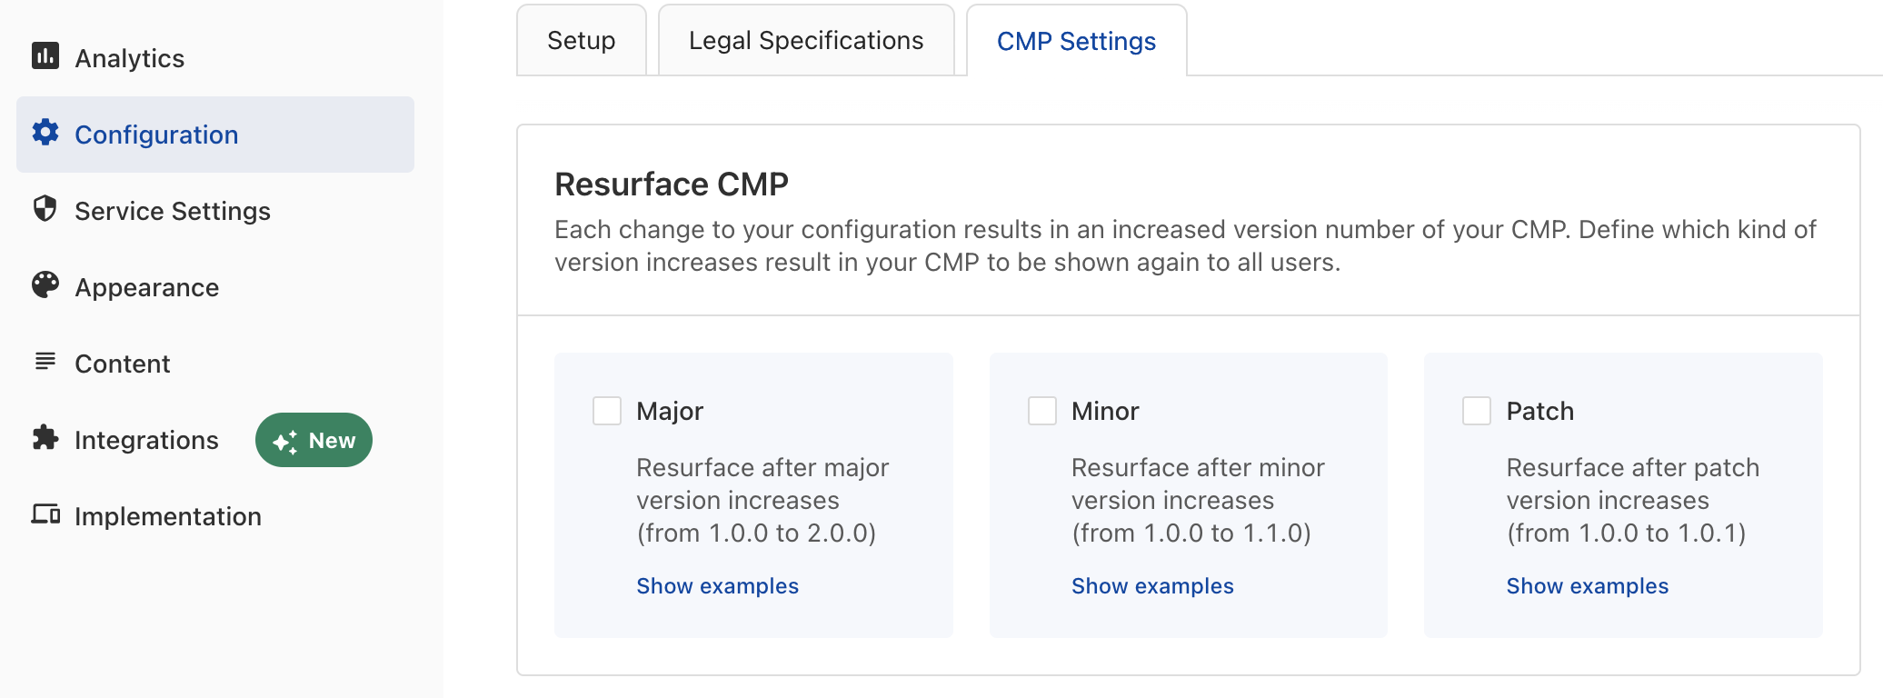The height and width of the screenshot is (698, 1883).
Task: Click the Analytics bar chart icon
Action: point(46,57)
